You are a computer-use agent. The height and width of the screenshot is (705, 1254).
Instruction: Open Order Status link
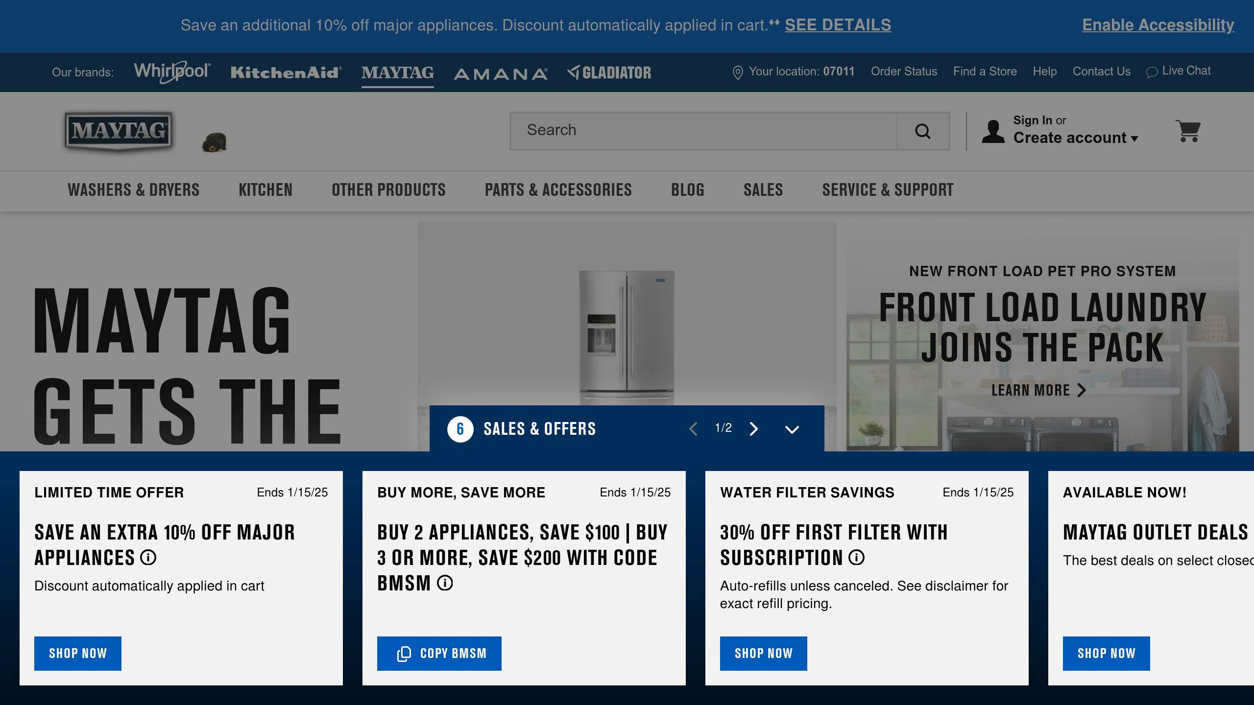pos(904,71)
